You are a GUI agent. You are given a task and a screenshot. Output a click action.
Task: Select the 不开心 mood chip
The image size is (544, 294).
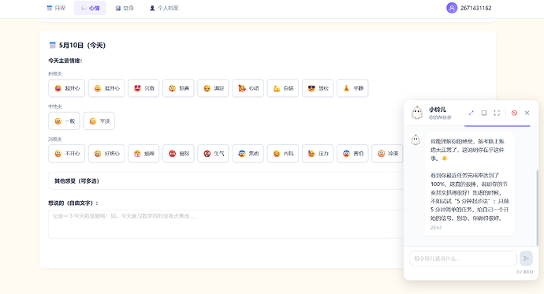(66, 154)
